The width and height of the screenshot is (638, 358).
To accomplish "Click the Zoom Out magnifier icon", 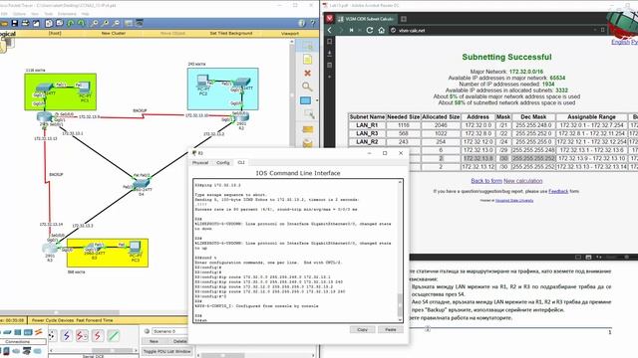I will pyautogui.click(x=117, y=23).
